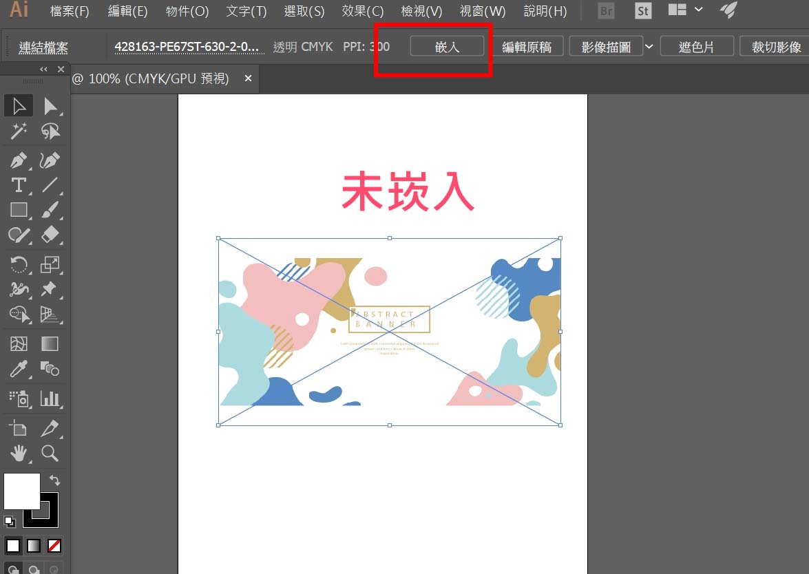Image resolution: width=809 pixels, height=574 pixels.
Task: Open Adobe Bridge via Br icon
Action: pos(606,11)
